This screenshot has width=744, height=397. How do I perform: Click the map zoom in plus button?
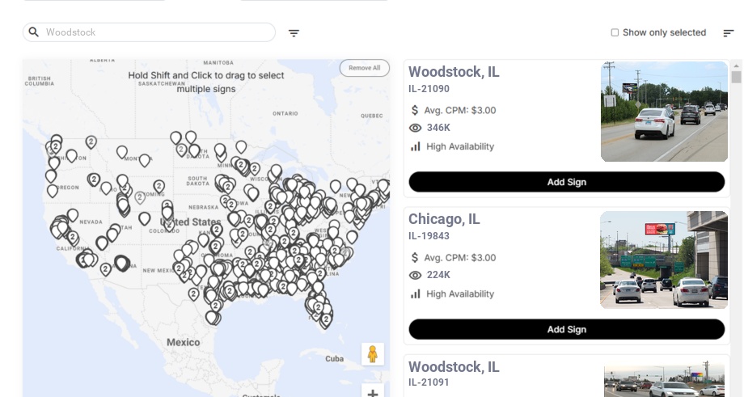click(373, 392)
